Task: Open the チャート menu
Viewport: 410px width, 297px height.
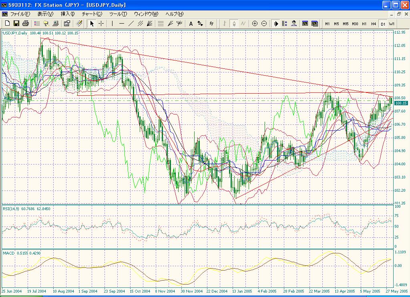Action: (91, 13)
